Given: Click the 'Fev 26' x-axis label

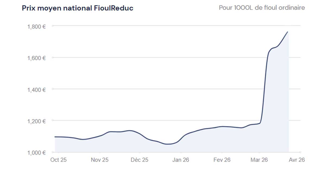Looking at the screenshot, I should click(x=222, y=160).
